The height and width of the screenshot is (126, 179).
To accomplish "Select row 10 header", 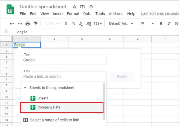I will 6,97.
